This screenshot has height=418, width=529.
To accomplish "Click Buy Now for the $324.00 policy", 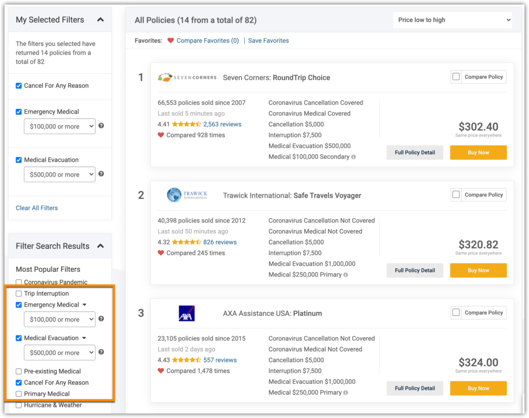I will [478, 389].
